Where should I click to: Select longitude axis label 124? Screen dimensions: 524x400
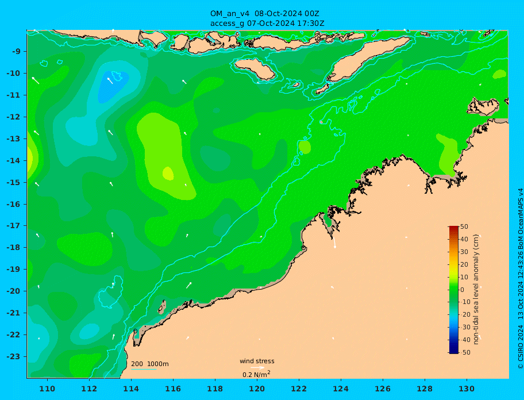(x=341, y=389)
